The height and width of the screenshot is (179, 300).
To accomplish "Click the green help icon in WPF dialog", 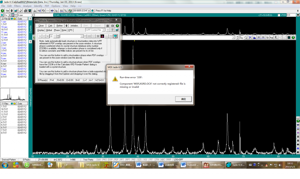I will (117, 25).
